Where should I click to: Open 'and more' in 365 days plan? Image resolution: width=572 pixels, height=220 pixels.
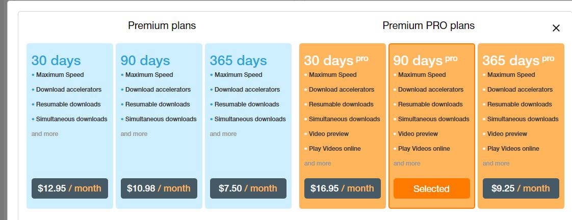[x=223, y=133]
